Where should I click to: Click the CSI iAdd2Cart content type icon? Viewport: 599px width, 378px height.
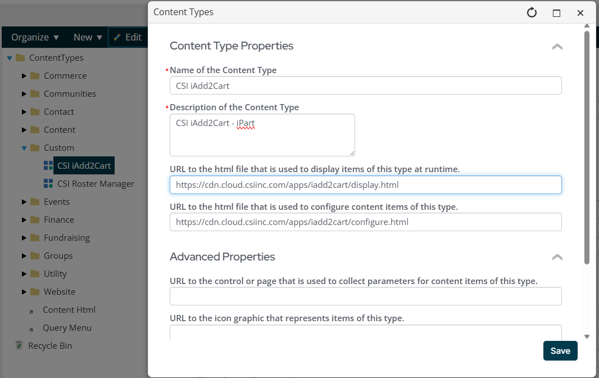(48, 166)
